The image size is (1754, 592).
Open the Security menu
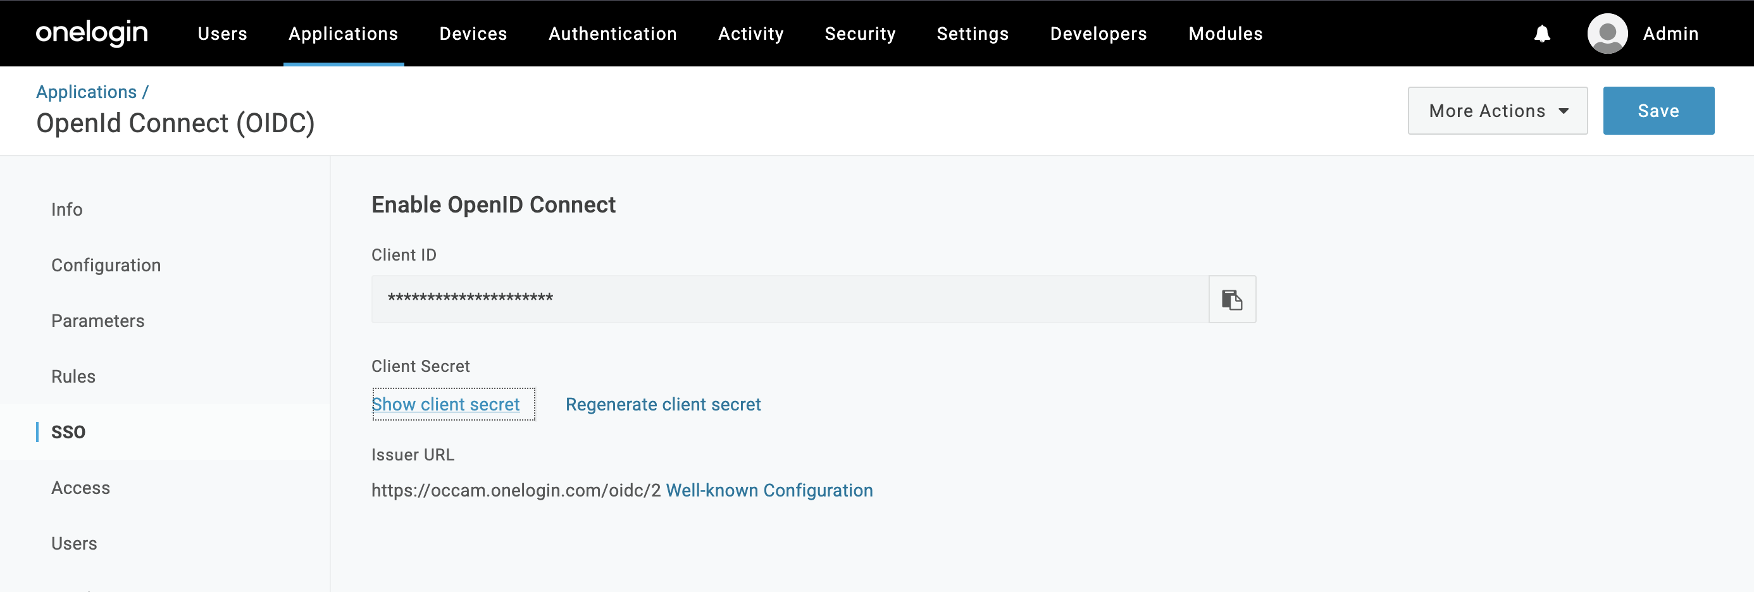(x=860, y=34)
